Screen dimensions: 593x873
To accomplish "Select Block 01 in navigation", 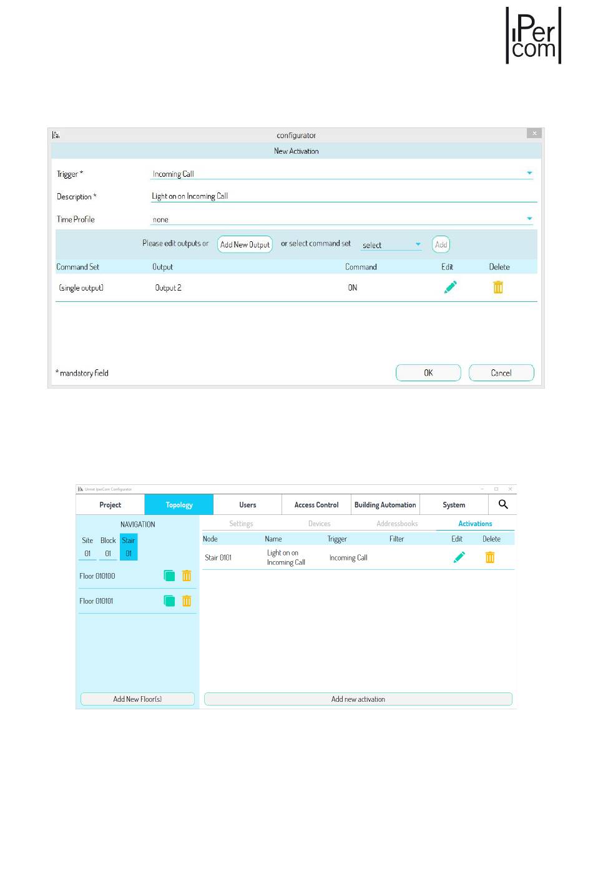I will tap(108, 547).
